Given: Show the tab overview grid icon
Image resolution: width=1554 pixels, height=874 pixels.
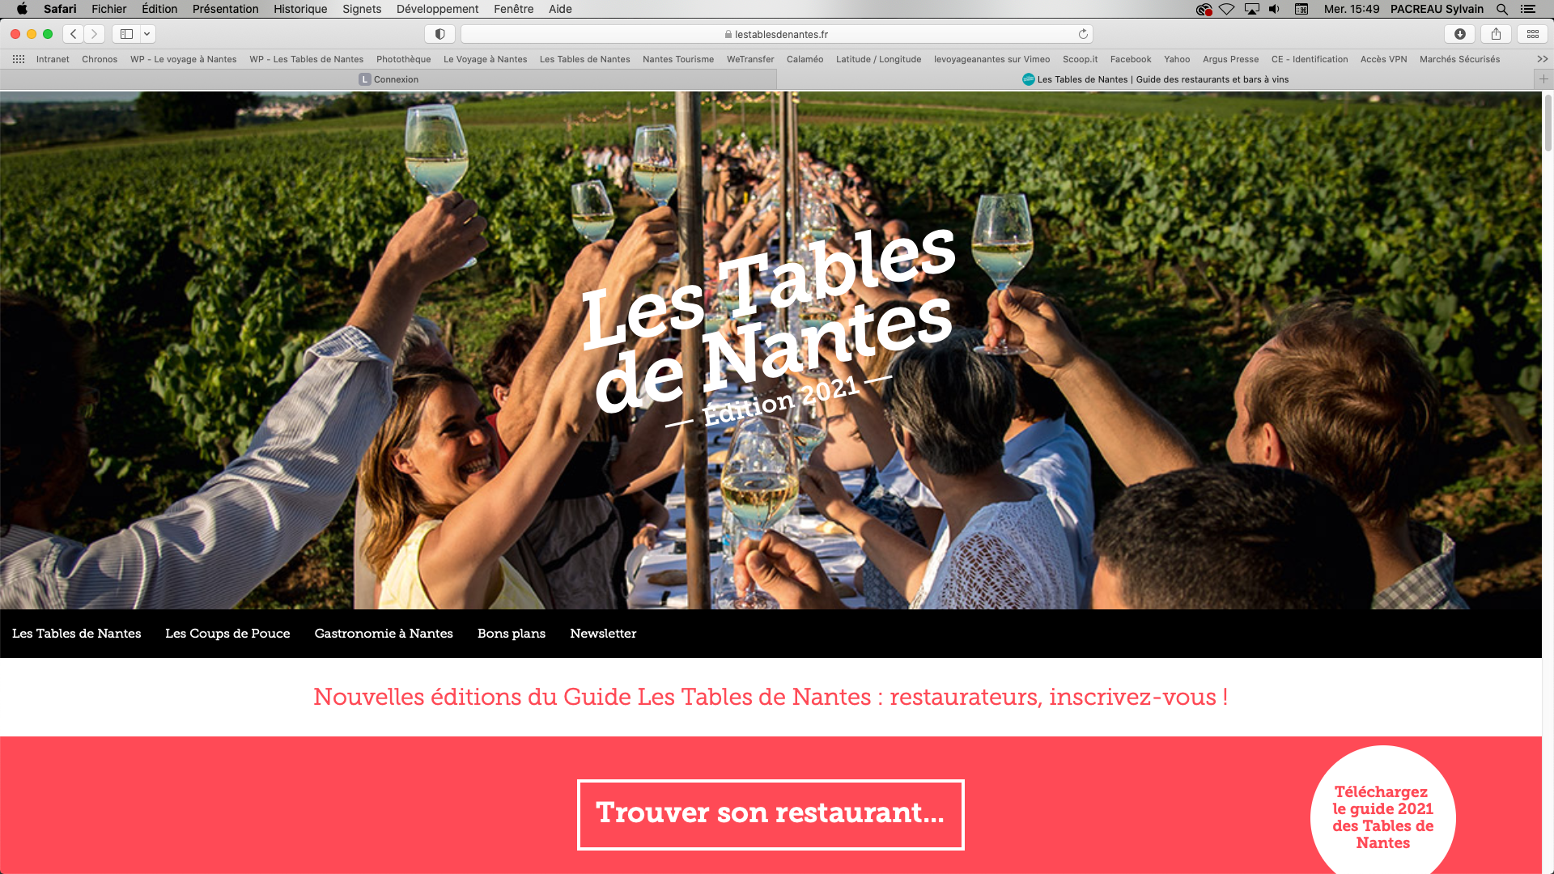Looking at the screenshot, I should point(1533,34).
